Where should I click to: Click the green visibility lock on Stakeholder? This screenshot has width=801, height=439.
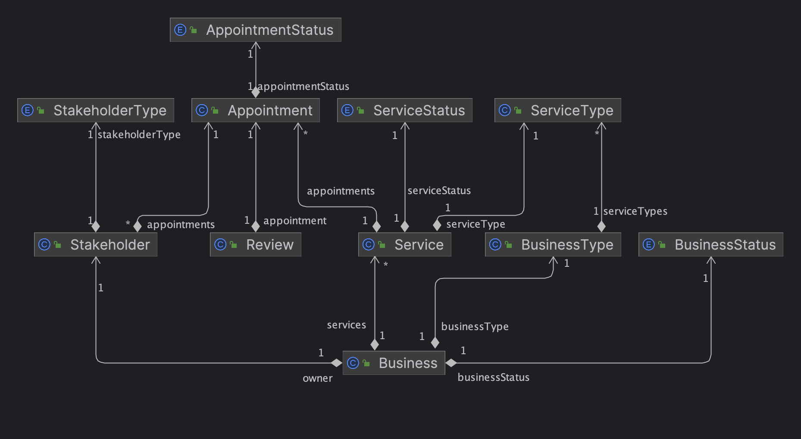pos(57,245)
